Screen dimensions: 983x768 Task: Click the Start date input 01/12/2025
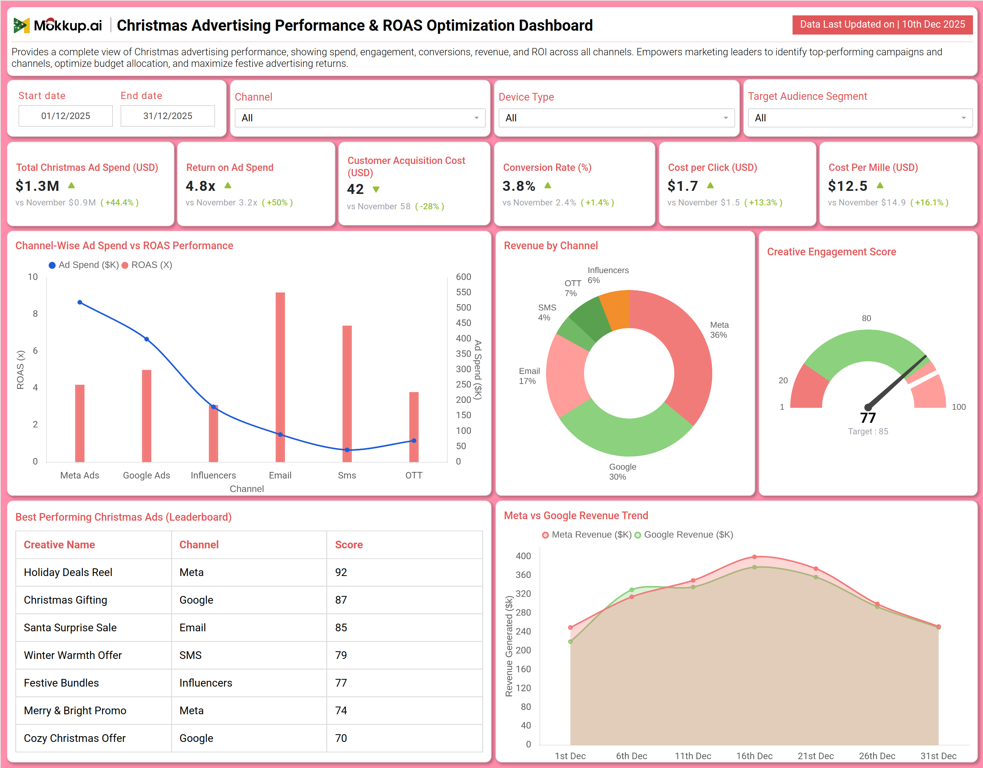click(x=66, y=116)
